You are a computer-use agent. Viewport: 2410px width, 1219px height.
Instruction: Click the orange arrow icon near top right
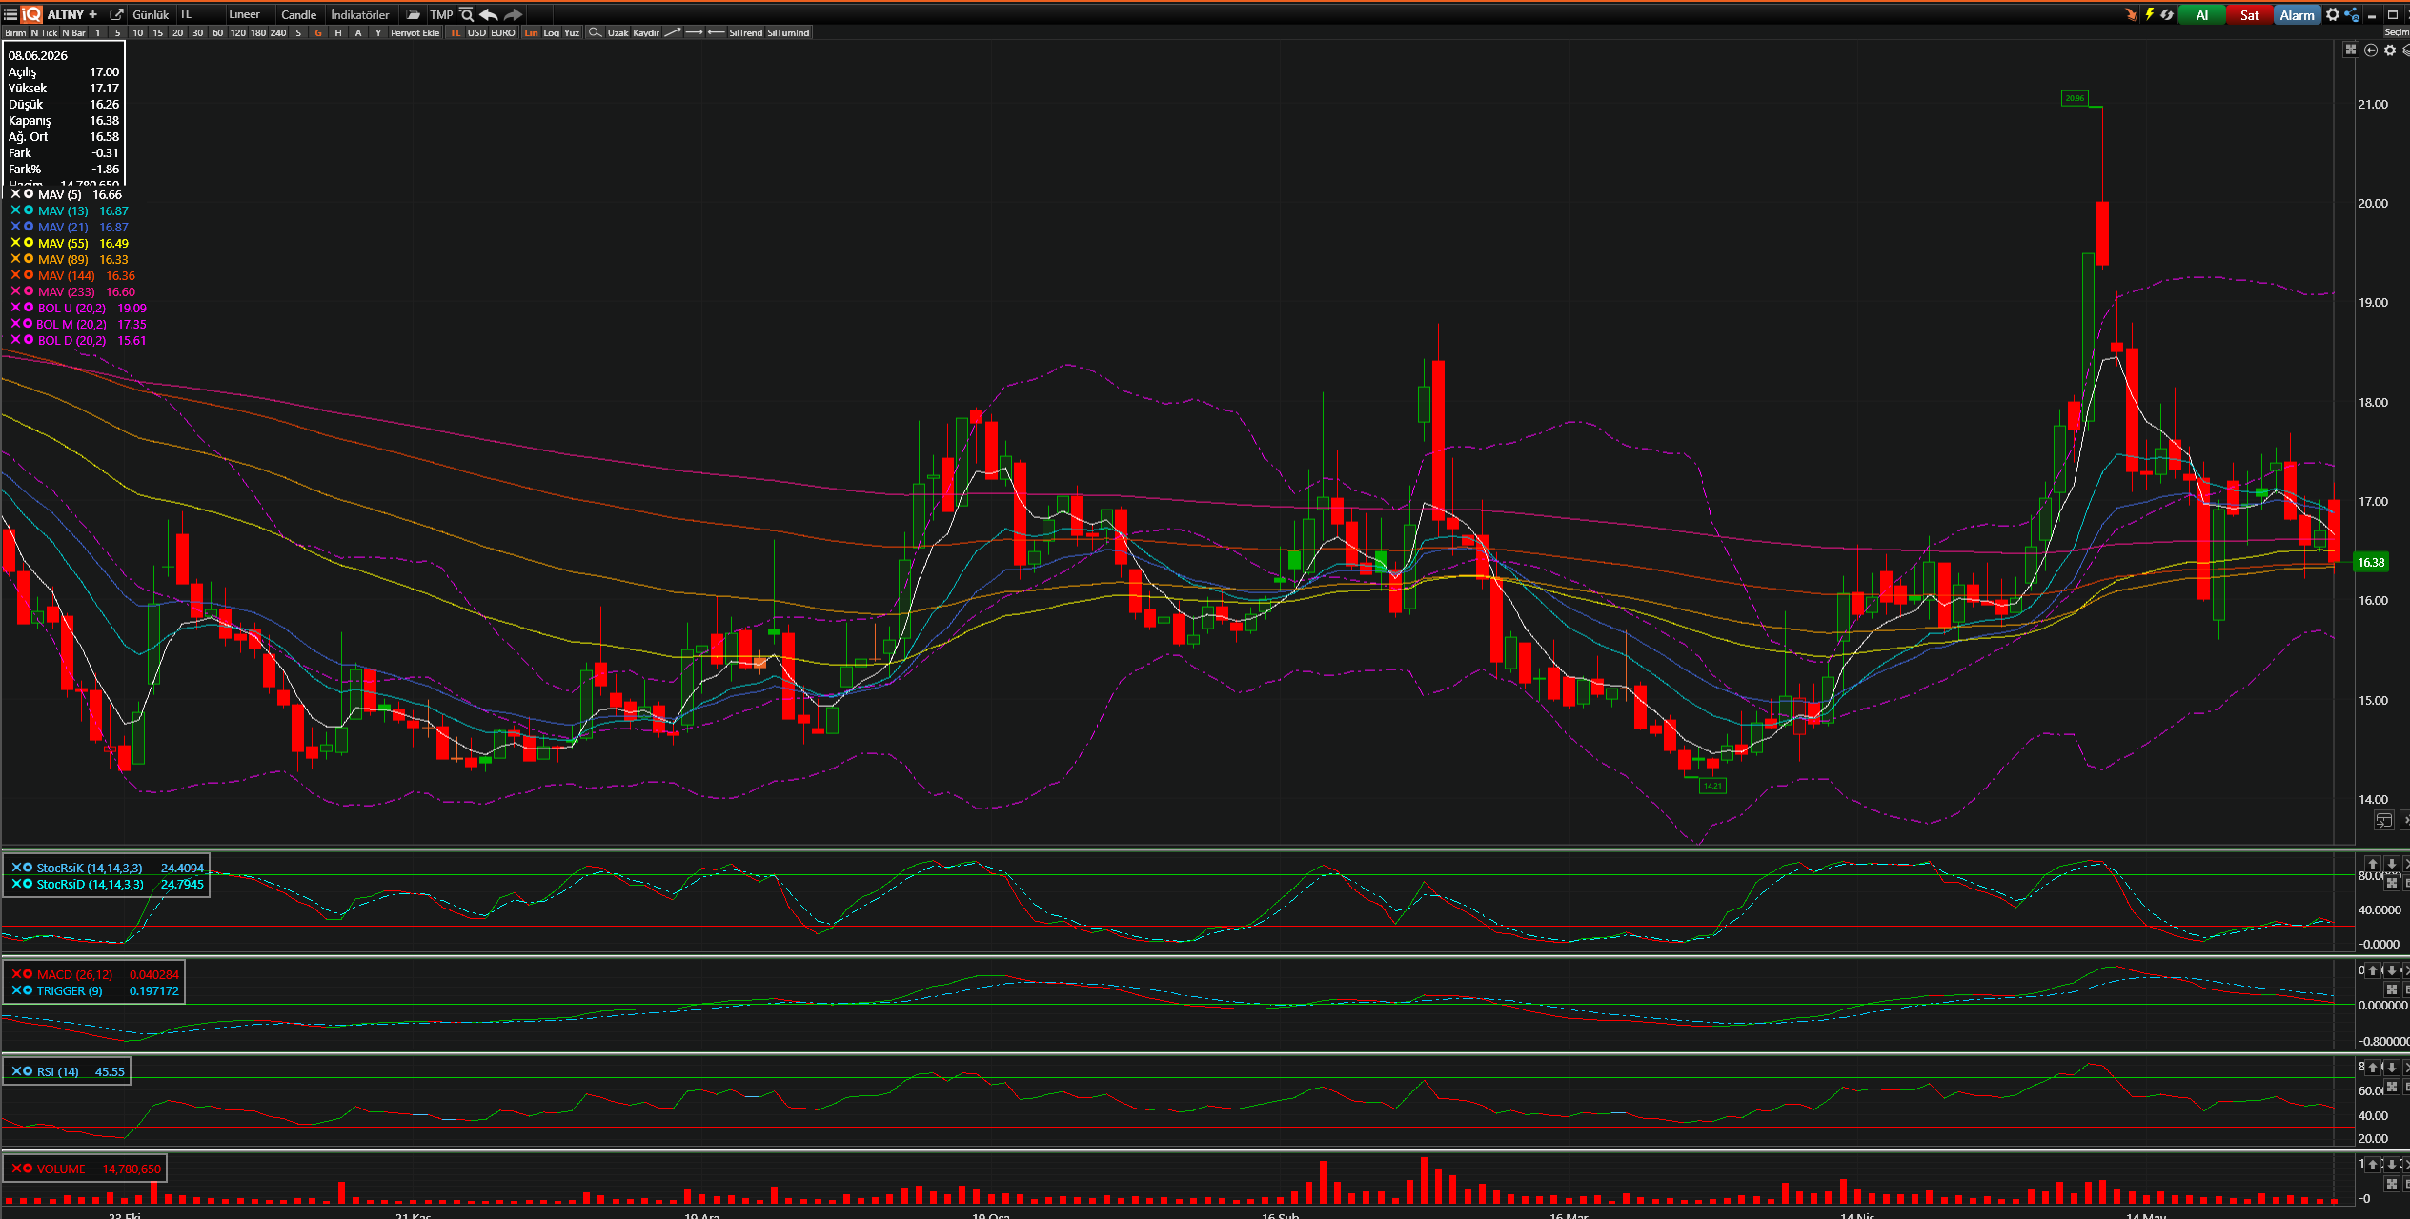(x=2131, y=14)
